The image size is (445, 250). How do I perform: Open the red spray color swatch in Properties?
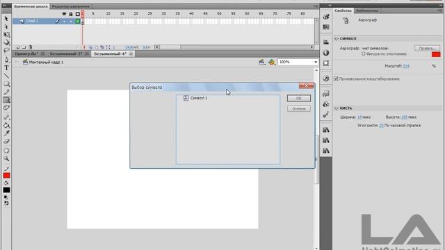click(x=436, y=54)
